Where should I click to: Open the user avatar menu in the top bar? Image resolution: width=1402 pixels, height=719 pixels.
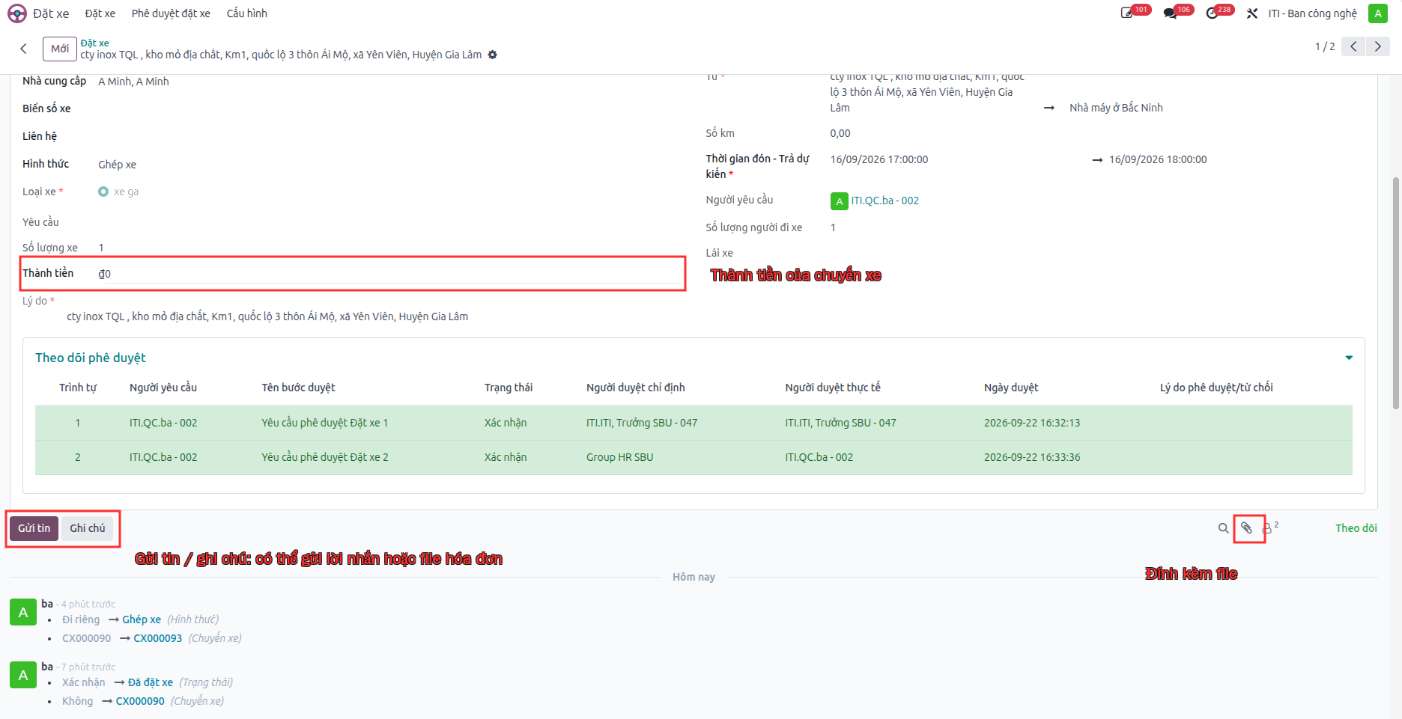coord(1378,13)
